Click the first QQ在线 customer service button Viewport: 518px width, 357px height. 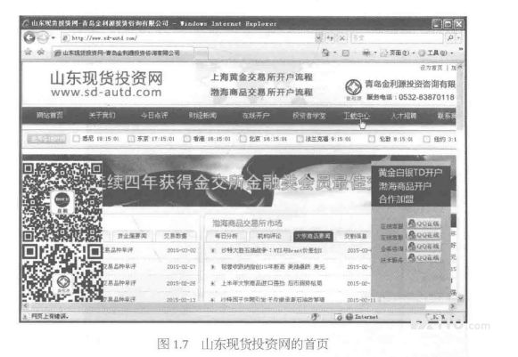423,223
